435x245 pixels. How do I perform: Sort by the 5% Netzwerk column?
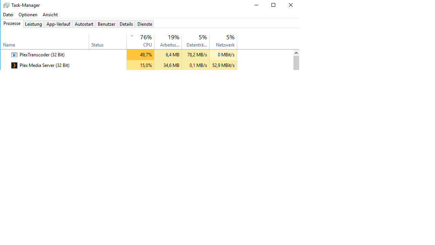click(223, 41)
